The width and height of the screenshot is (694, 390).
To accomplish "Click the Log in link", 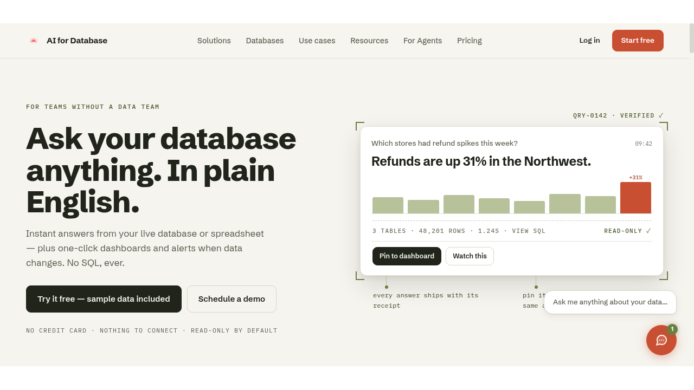I will coord(590,41).
